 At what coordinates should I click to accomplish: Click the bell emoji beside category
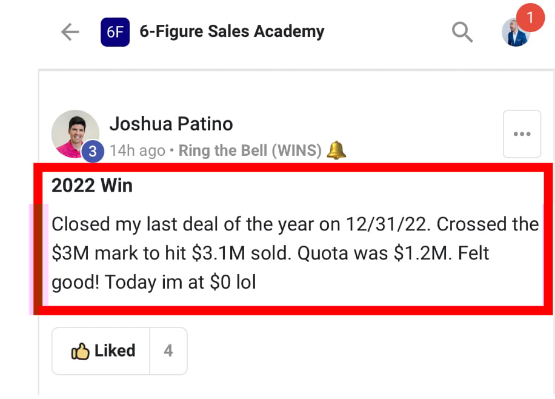coord(336,150)
